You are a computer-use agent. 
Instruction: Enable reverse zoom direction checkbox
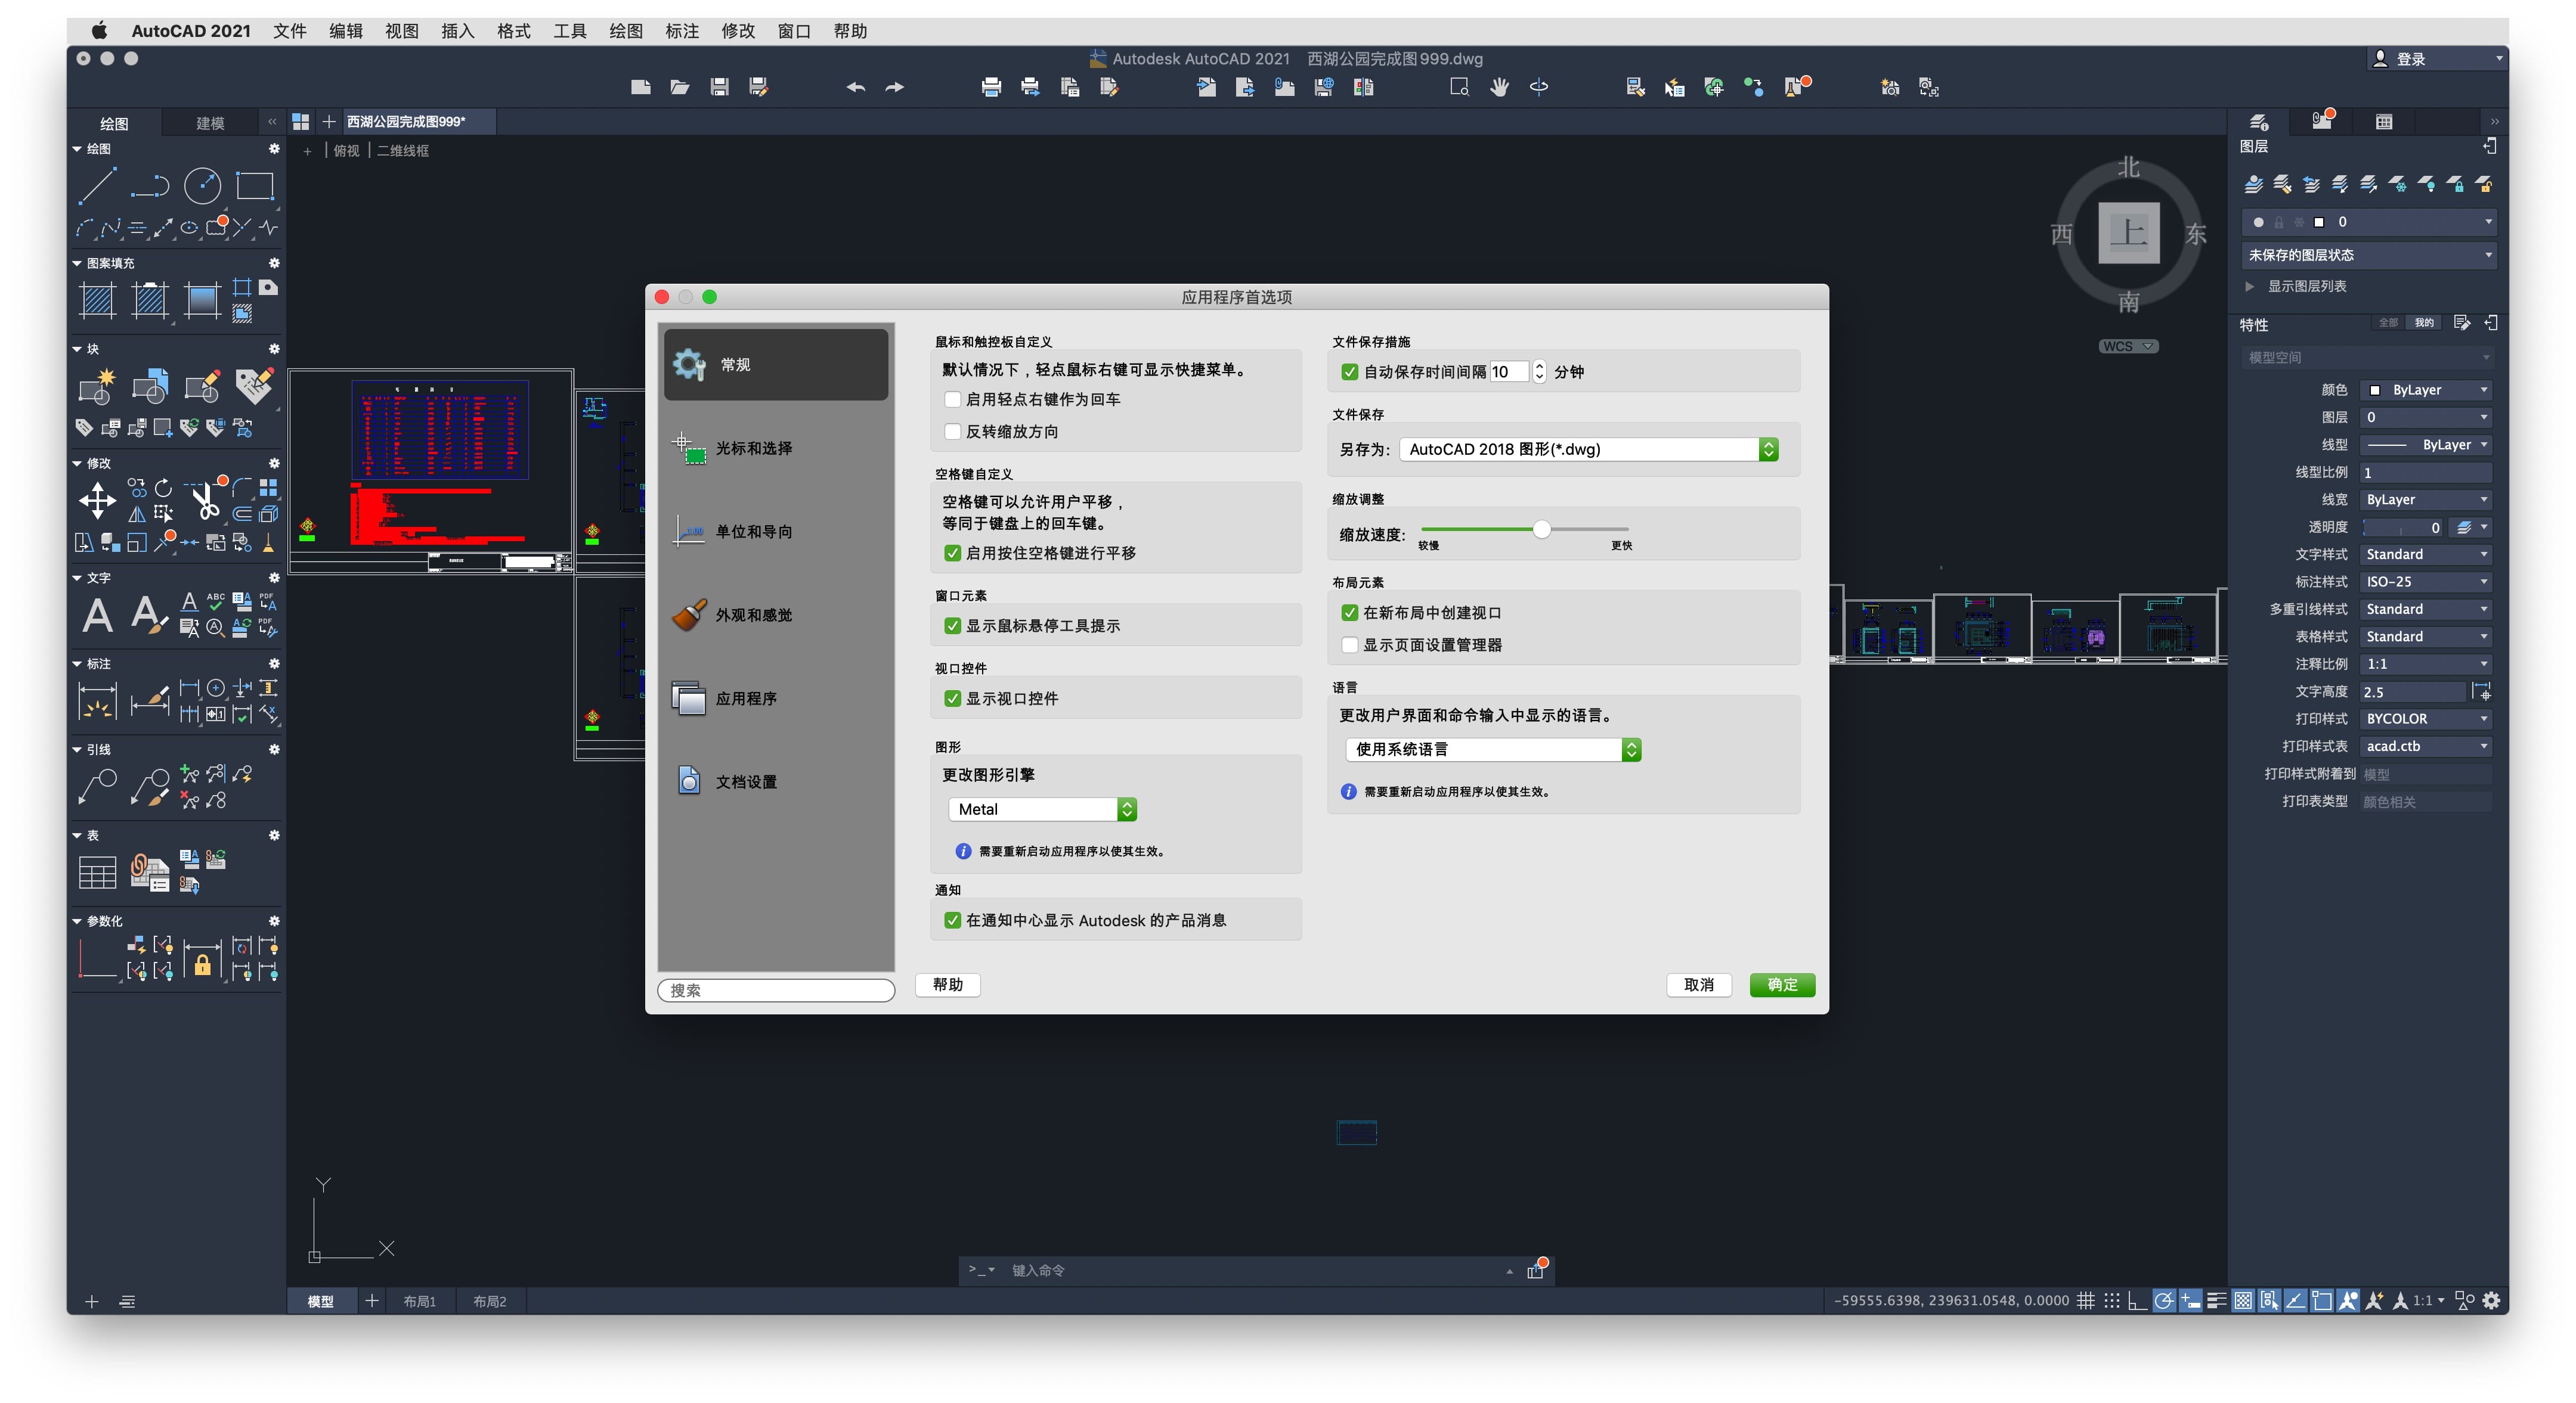pyautogui.click(x=952, y=432)
